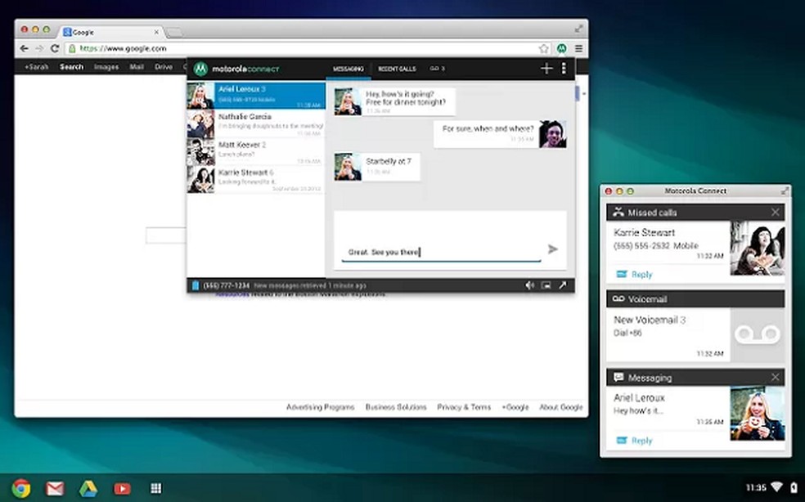
Task: Expand Motorola Connect using the diagonal arrow icon
Action: (x=562, y=285)
